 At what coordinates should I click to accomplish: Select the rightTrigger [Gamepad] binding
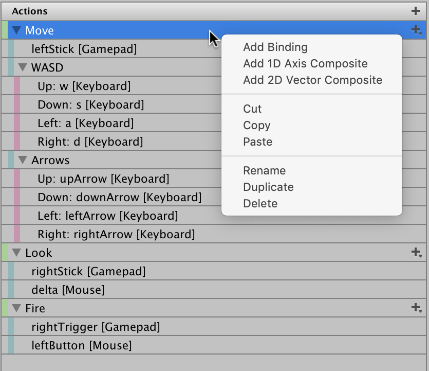pyautogui.click(x=95, y=327)
